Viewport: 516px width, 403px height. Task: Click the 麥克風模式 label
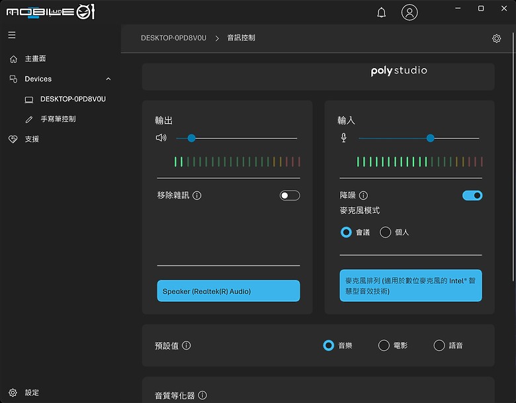coord(360,210)
